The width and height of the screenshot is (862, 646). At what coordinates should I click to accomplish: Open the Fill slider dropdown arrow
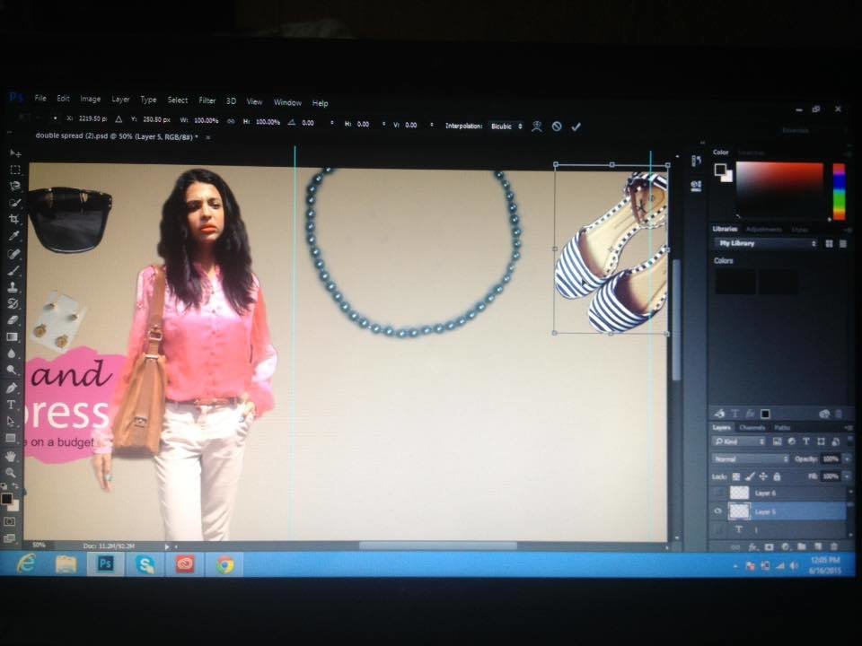pyautogui.click(x=848, y=476)
